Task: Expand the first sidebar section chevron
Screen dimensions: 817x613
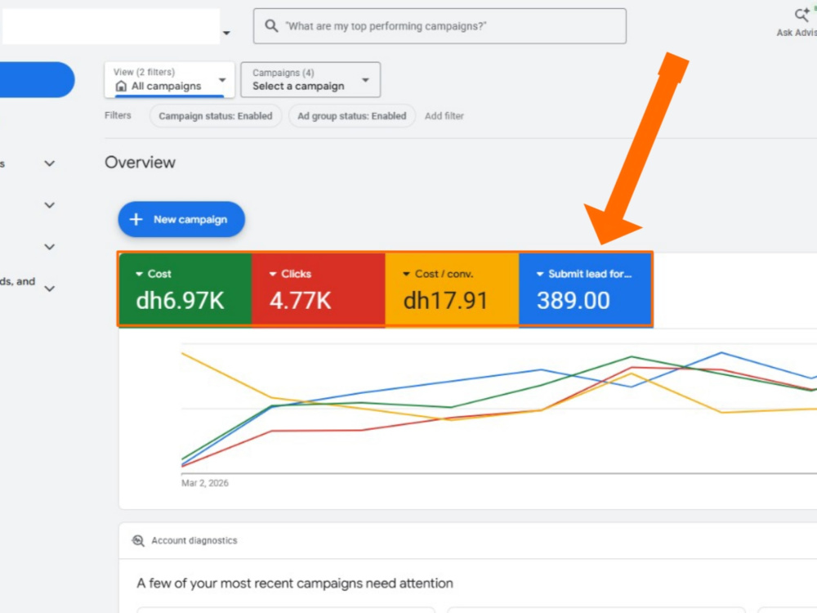Action: 50,163
